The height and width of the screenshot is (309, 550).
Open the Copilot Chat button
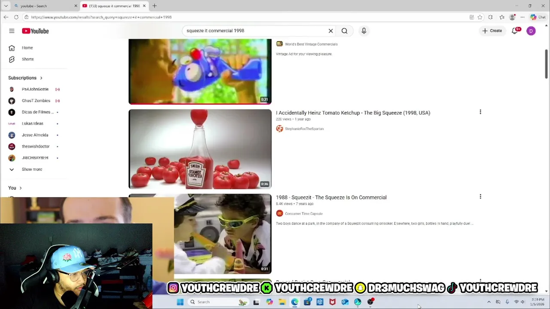(x=538, y=17)
